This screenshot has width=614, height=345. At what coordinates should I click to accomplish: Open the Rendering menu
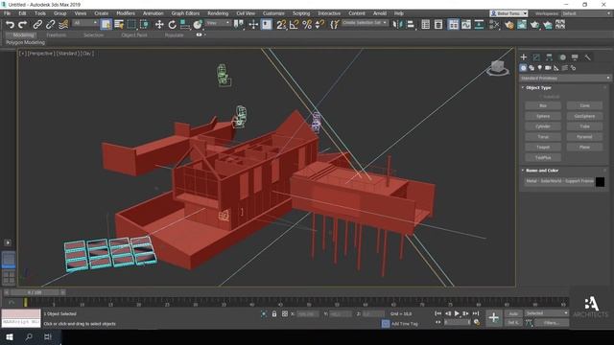coord(218,13)
